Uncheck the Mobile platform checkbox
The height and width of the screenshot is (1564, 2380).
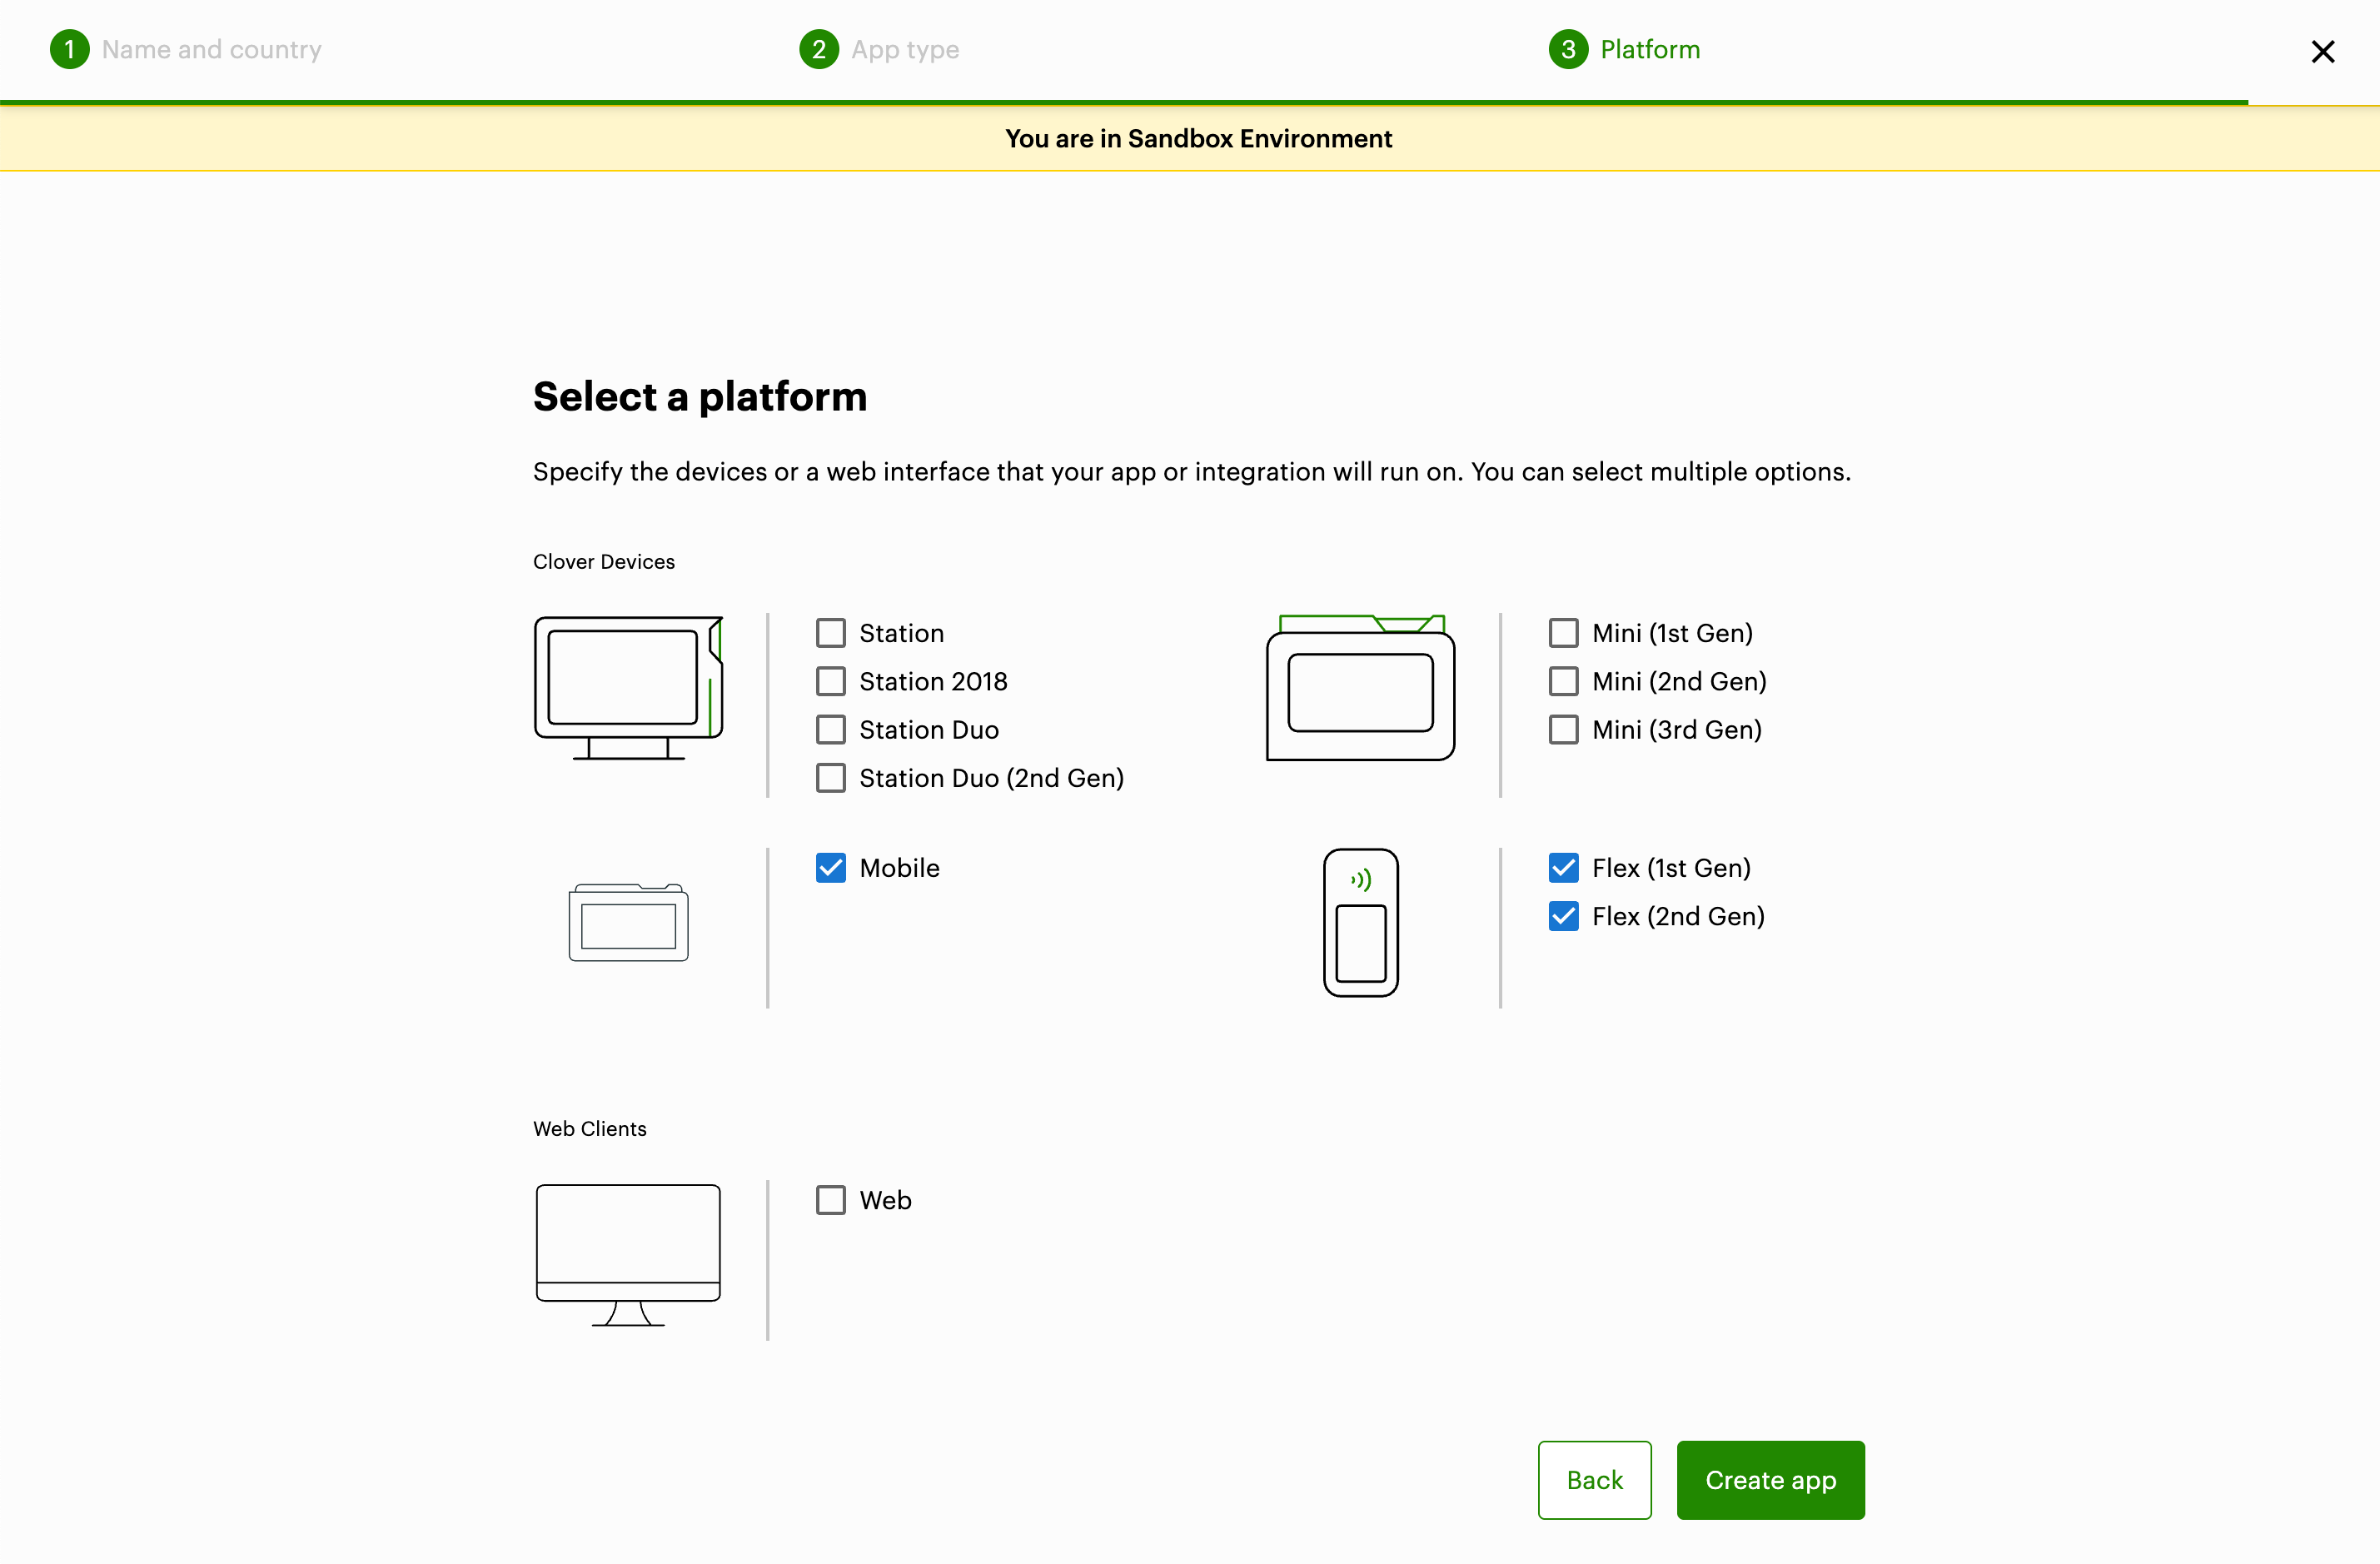tap(830, 868)
